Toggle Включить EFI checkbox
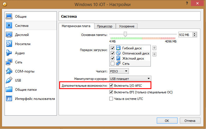The image size is (206, 129). click(111, 92)
